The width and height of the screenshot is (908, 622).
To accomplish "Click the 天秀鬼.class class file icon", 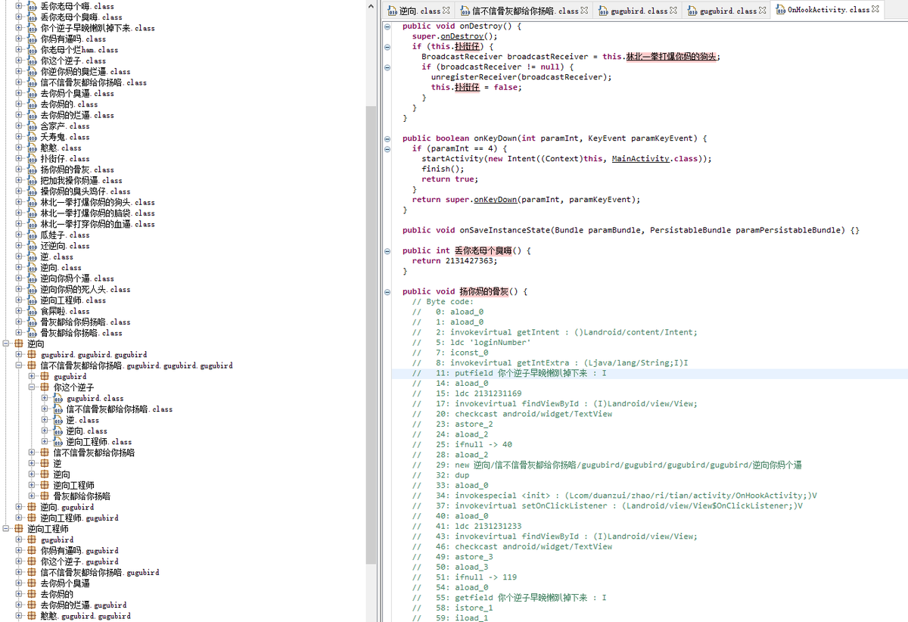I will 33,138.
